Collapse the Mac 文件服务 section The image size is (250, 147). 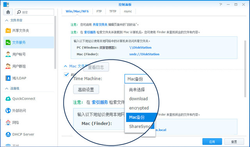click(x=65, y=66)
